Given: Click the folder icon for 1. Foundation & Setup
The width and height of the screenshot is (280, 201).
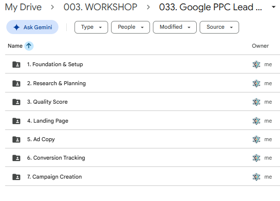Looking at the screenshot, I should (x=16, y=64).
